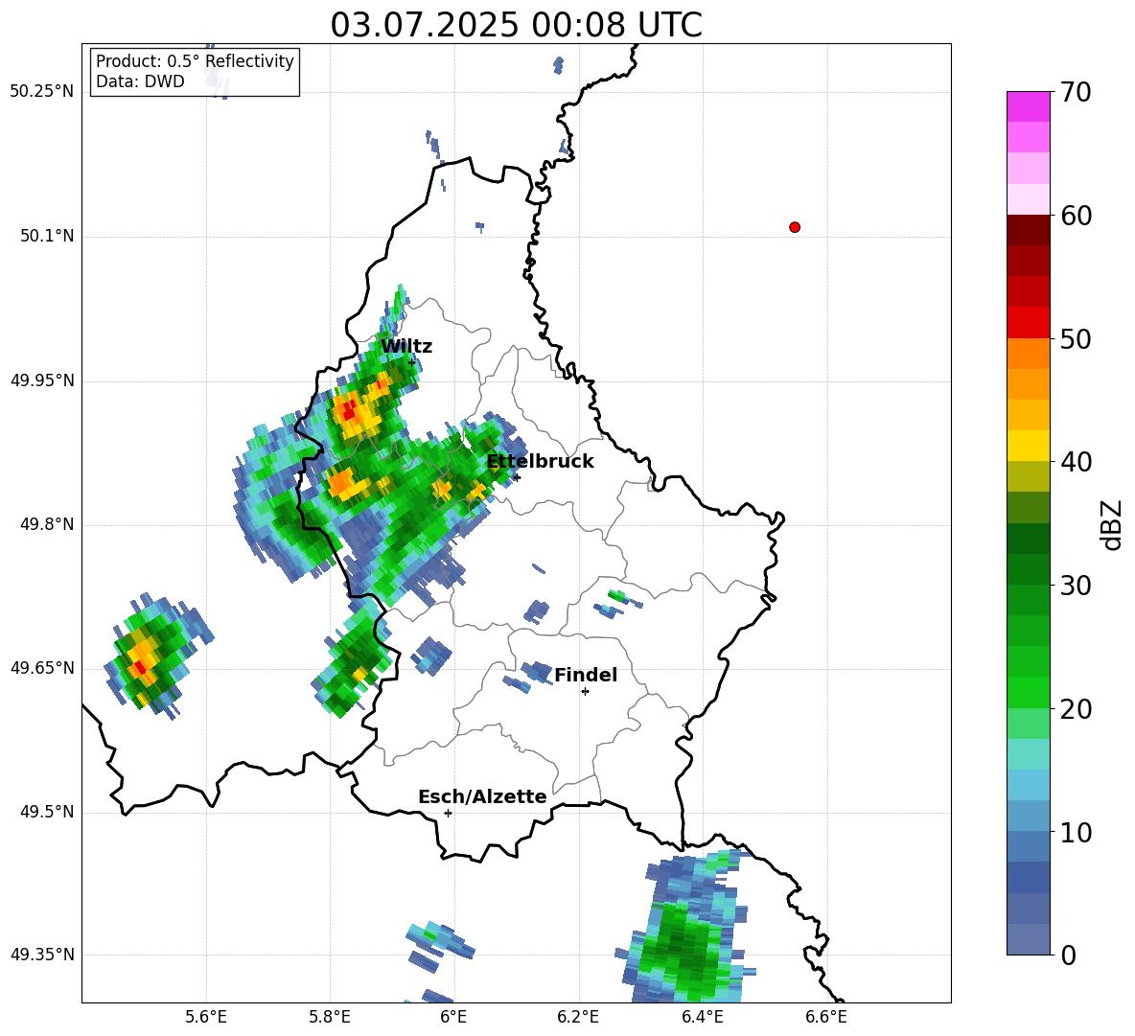Click the colorbar tick value 30
Viewport: 1135px width, 1036px height.
(x=1076, y=586)
